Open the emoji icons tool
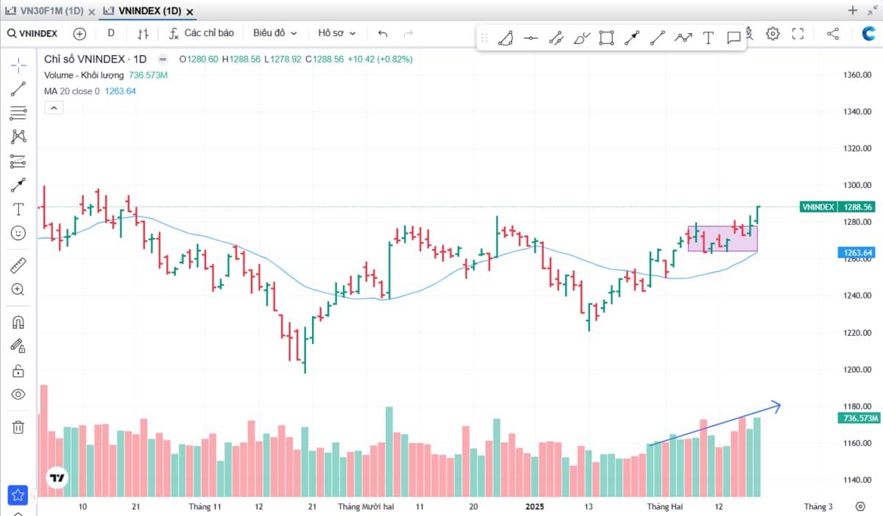Screen dimensions: 883x516 coord(18,233)
